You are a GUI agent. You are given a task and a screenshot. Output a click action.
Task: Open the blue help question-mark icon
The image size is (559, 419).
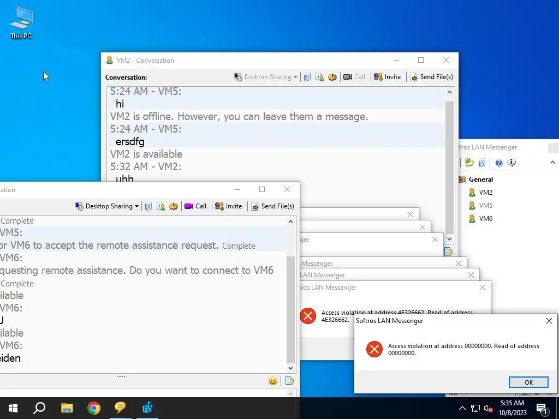pyautogui.click(x=499, y=163)
